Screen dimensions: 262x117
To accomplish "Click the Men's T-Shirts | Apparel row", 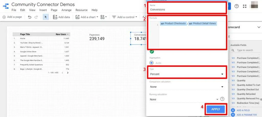I will [41, 47].
